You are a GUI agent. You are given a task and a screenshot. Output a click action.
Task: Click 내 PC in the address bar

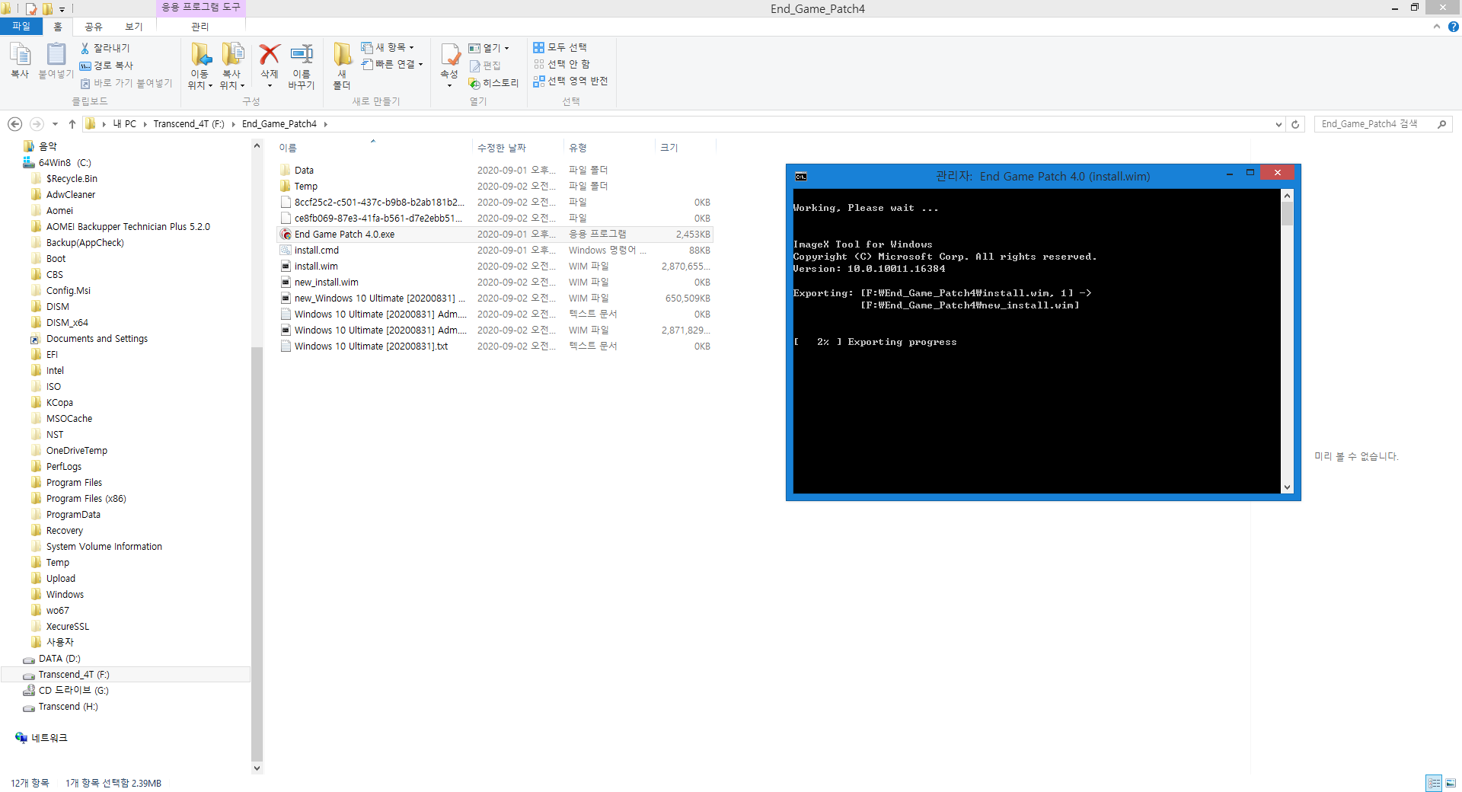pos(125,124)
